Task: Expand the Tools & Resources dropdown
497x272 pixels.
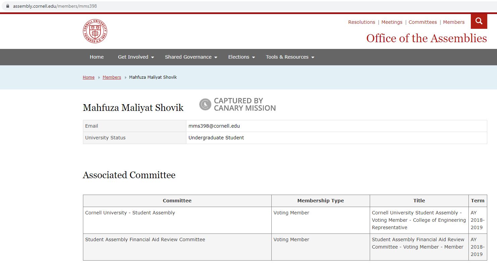Action: tap(290, 57)
